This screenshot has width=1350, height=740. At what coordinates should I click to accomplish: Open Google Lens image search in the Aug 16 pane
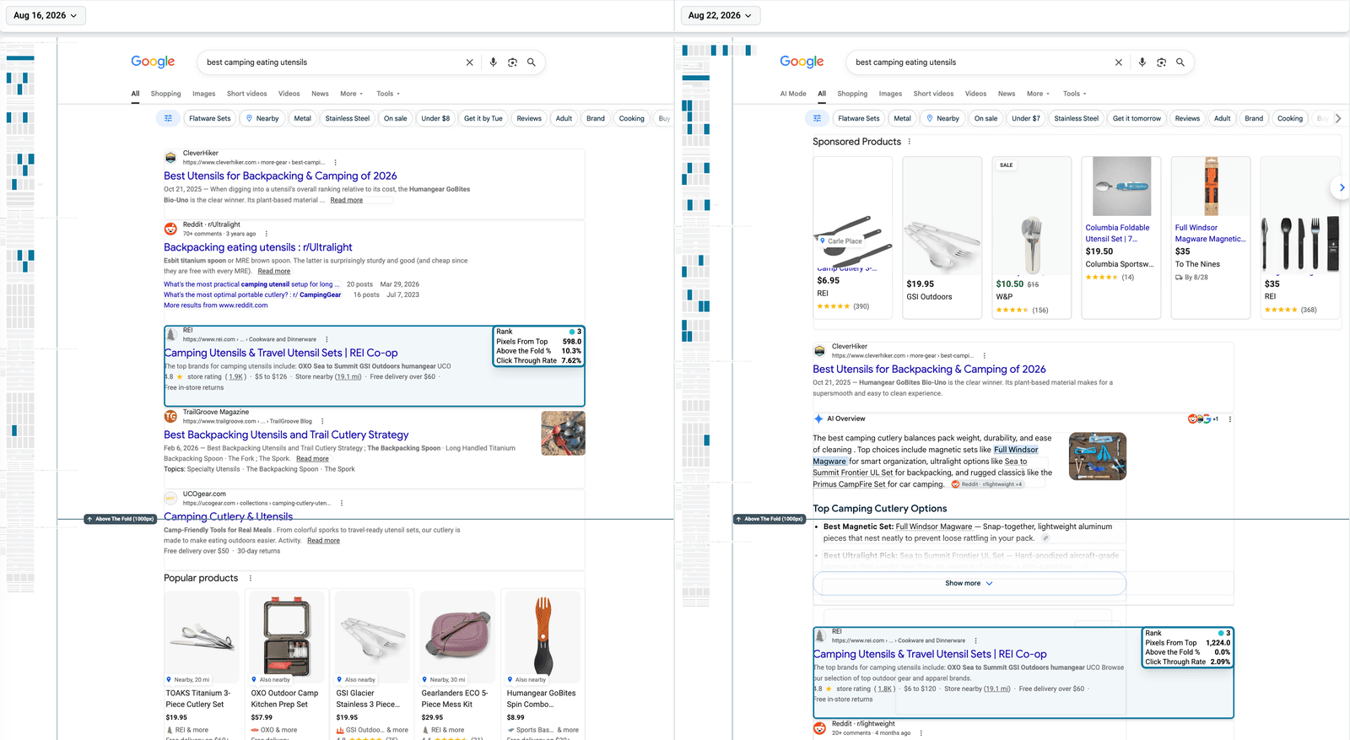(x=512, y=62)
